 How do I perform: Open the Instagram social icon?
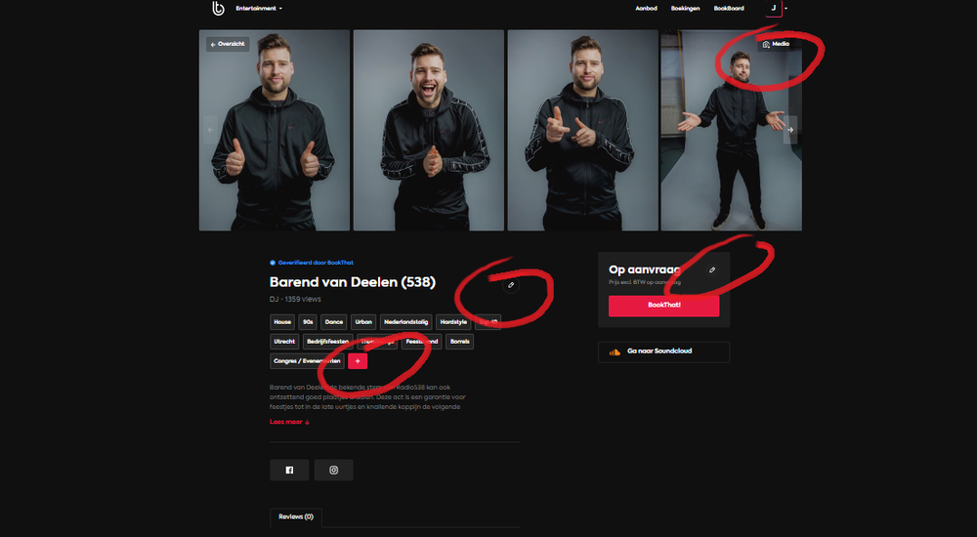(334, 471)
